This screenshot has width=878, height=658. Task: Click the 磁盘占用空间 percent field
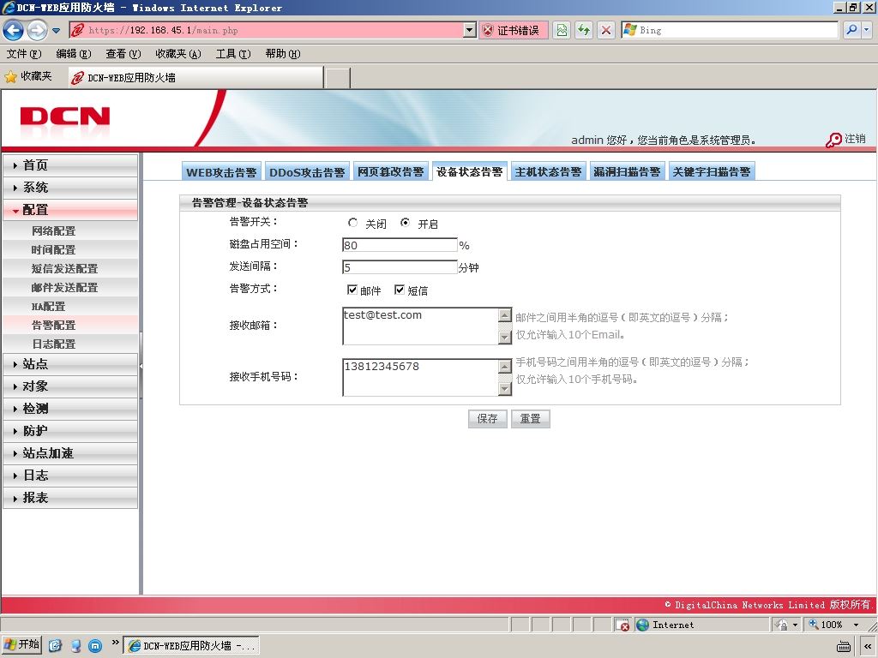400,245
